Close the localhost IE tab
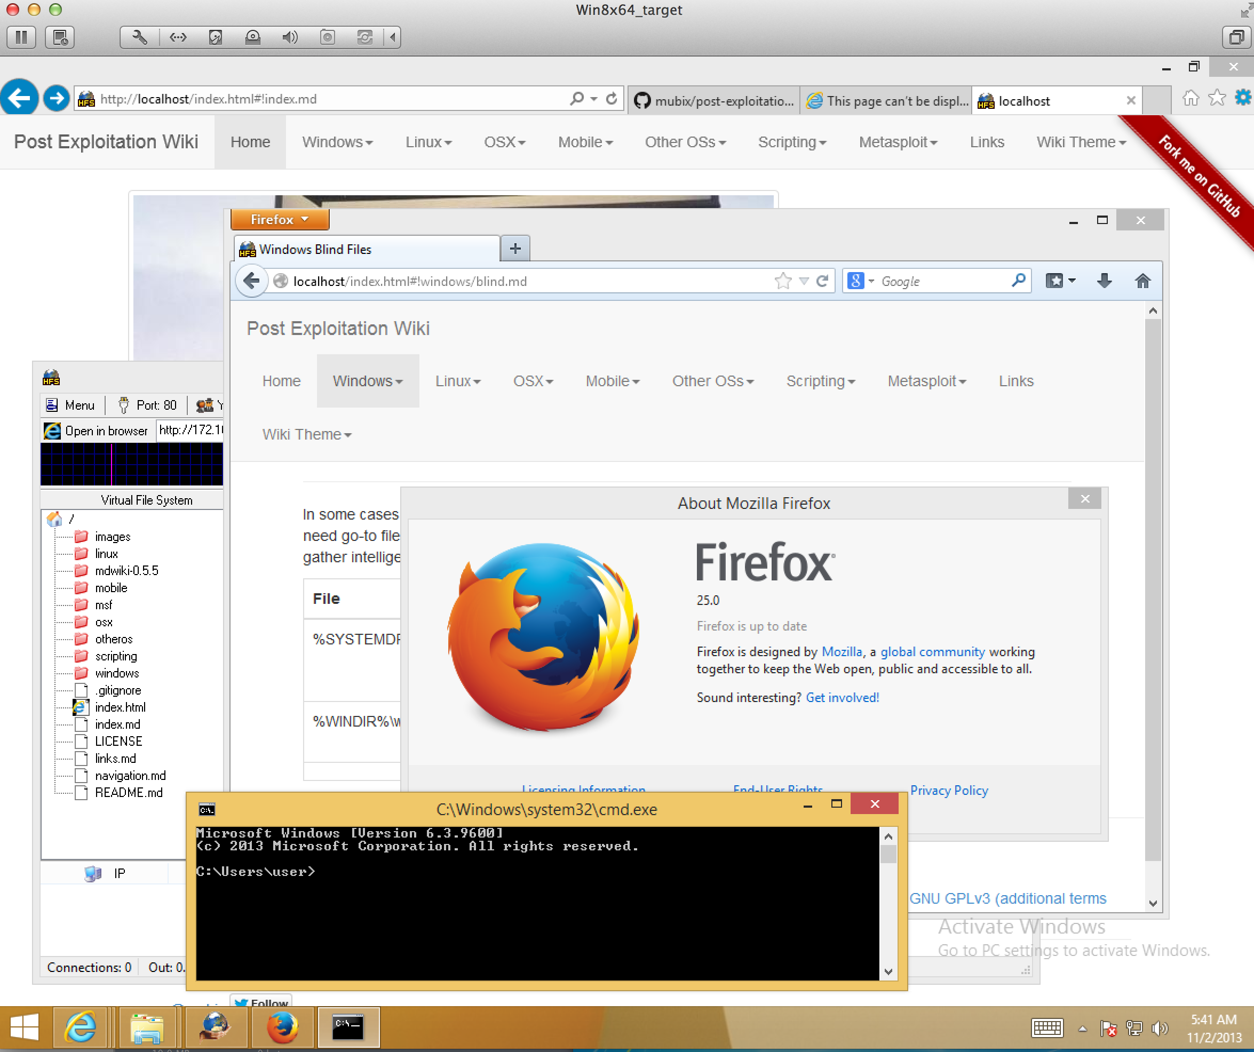Image resolution: width=1254 pixels, height=1052 pixels. 1130,100
